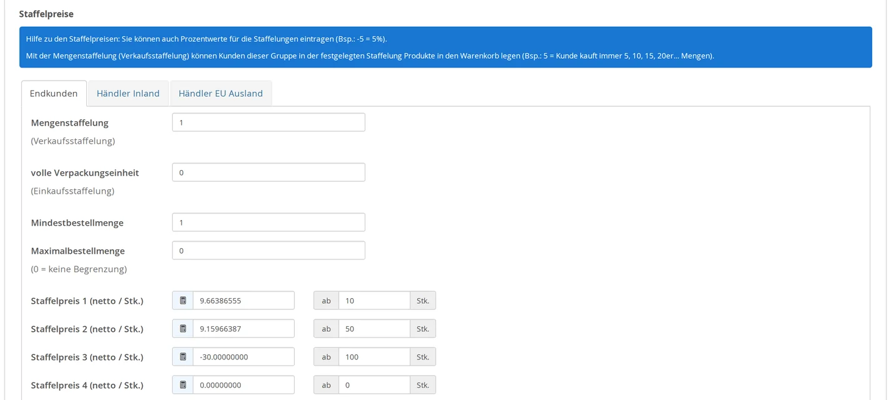This screenshot has height=400, width=891.
Task: Select the Mindestbestellmenge label
Action: click(77, 222)
